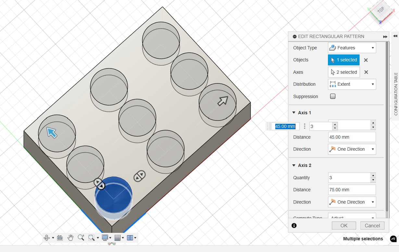Click the Objects '1 selected' button

344,60
